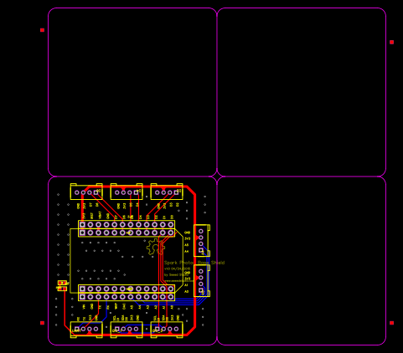Click inside the empty lower-right panel outline
Image resolution: width=403 pixels, height=353 pixels.
click(302, 261)
